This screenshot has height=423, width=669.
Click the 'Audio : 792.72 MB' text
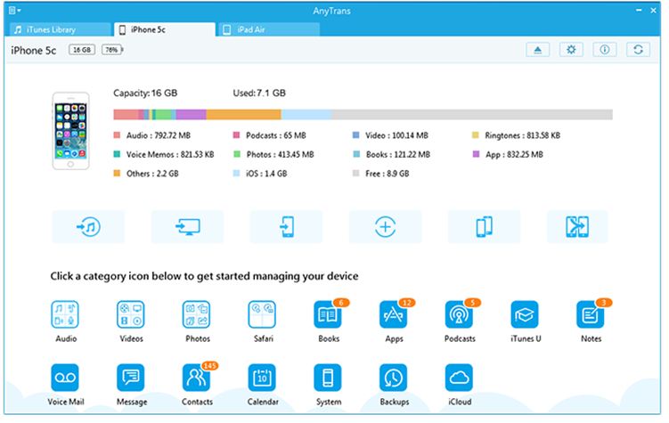click(x=159, y=135)
